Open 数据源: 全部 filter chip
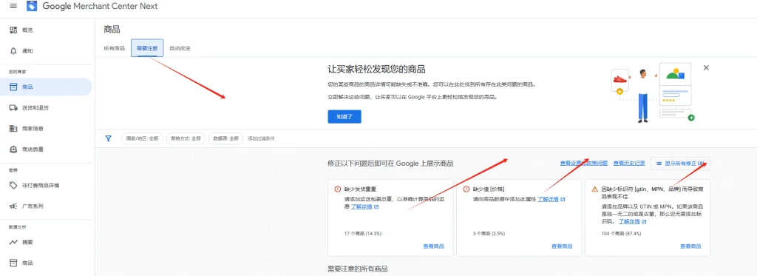This screenshot has height=276, width=757. (226, 138)
